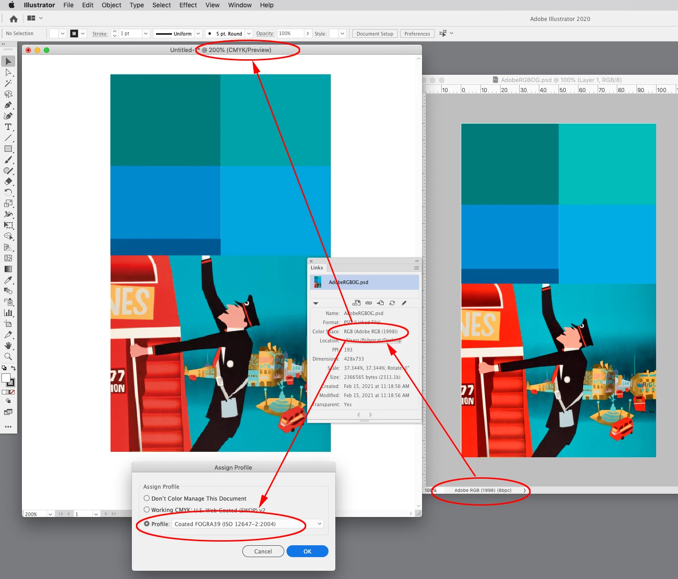Select the Mesh tool
Screen dimensions: 678x579
(x=8, y=258)
